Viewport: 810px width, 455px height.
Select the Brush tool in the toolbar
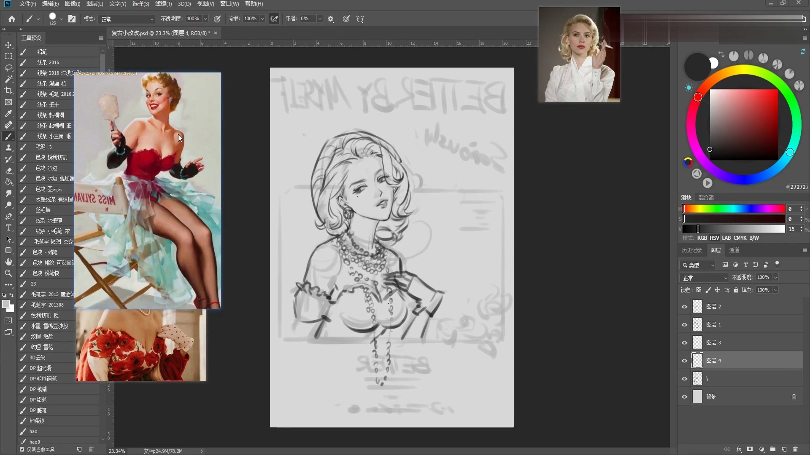tap(8, 136)
